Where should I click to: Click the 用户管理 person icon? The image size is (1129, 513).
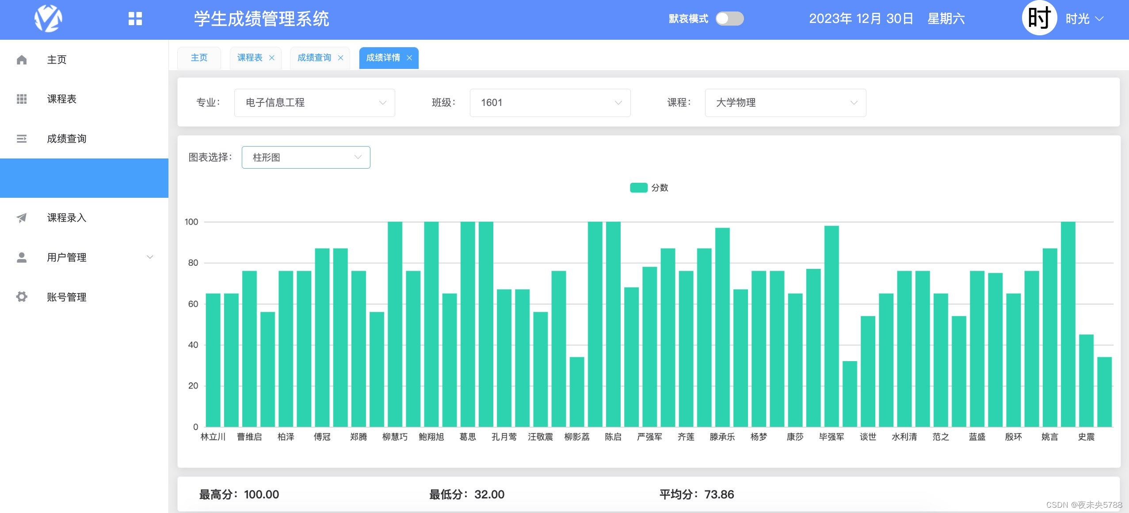pyautogui.click(x=21, y=257)
